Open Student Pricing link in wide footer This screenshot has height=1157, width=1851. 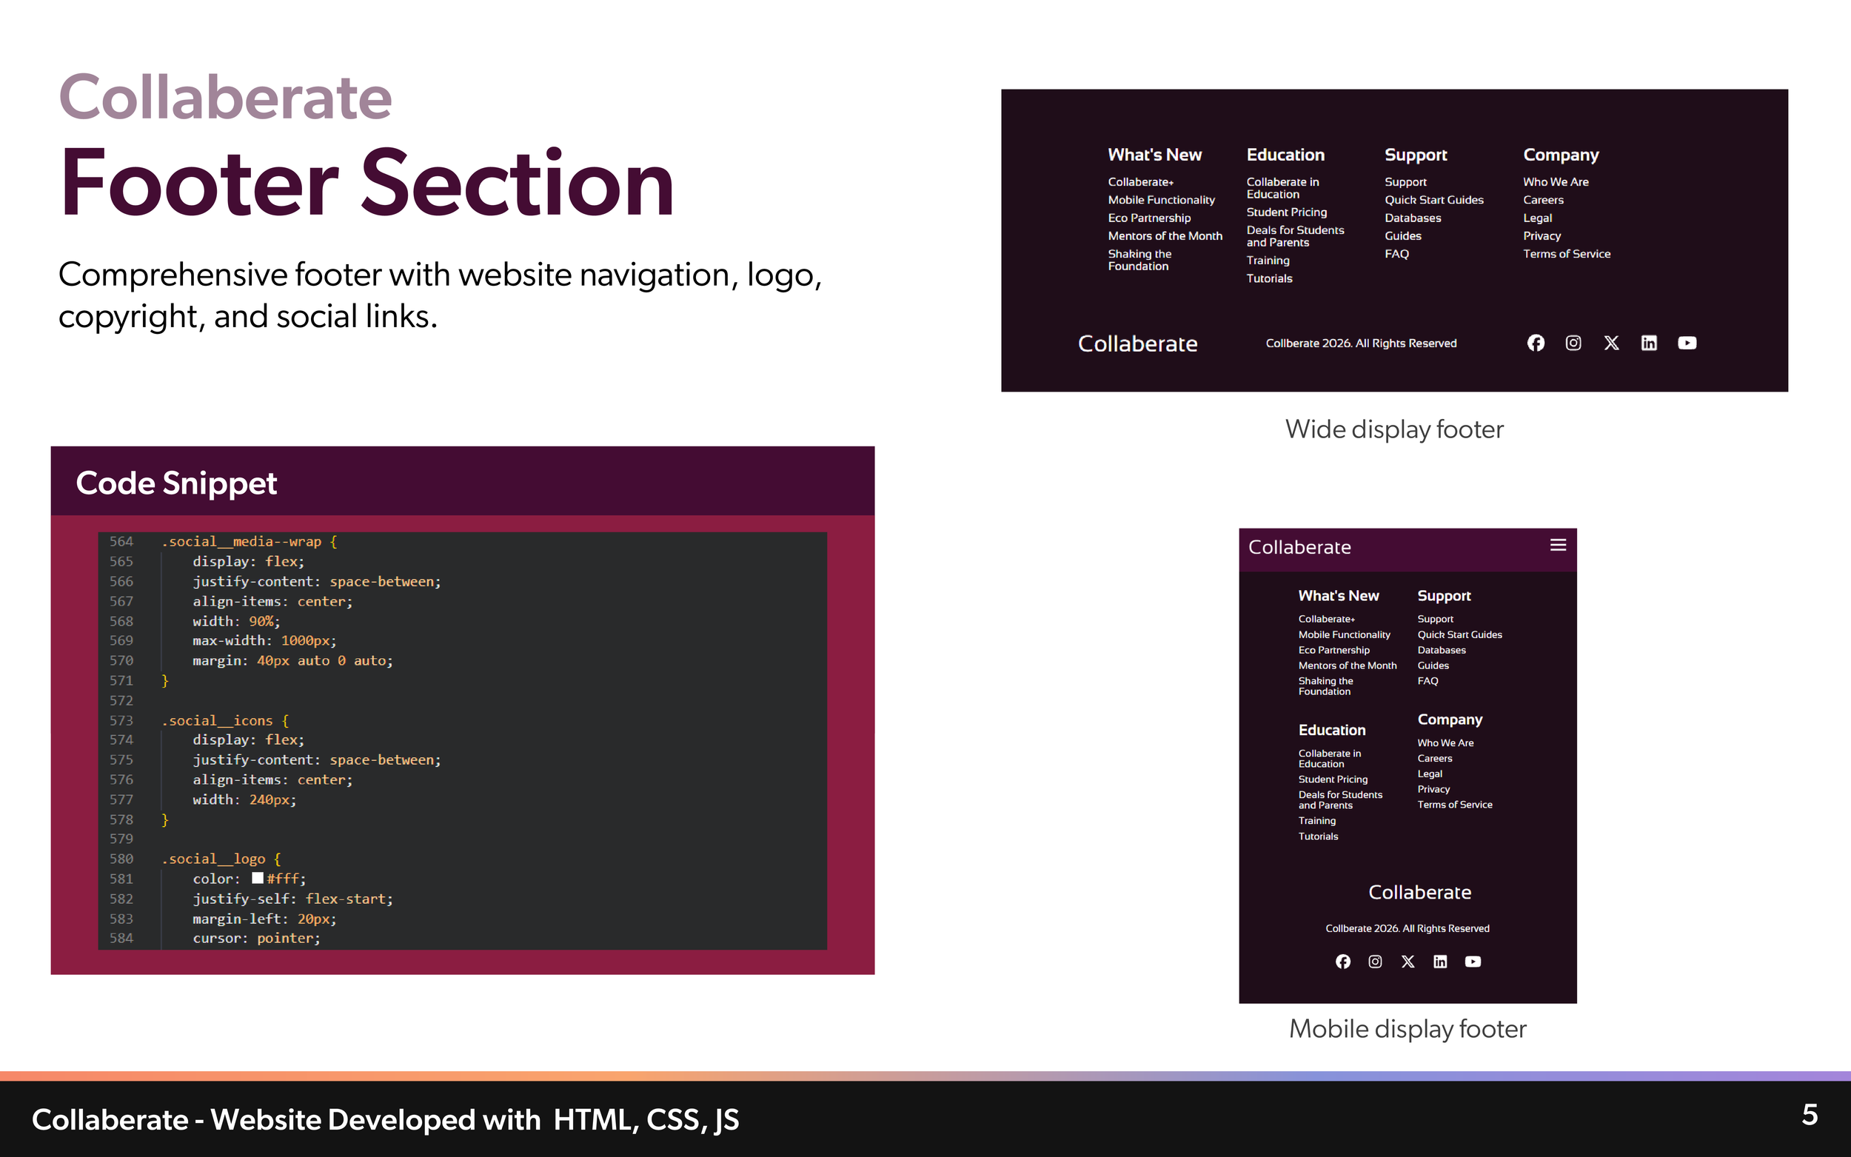coord(1286,212)
